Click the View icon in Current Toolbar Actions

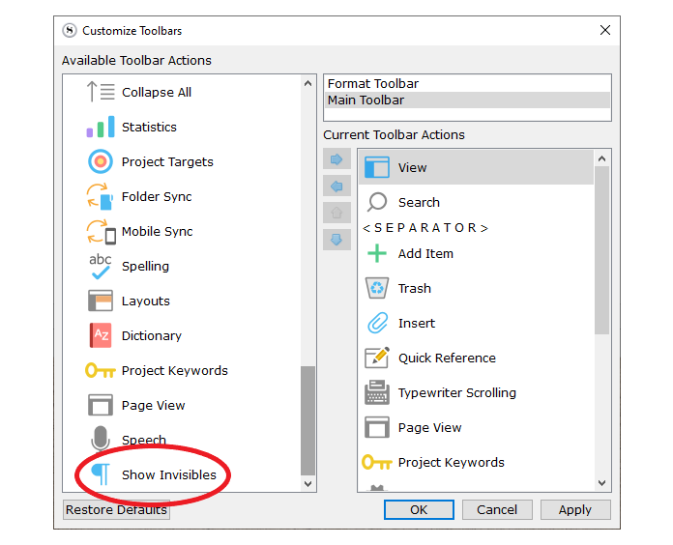click(377, 167)
